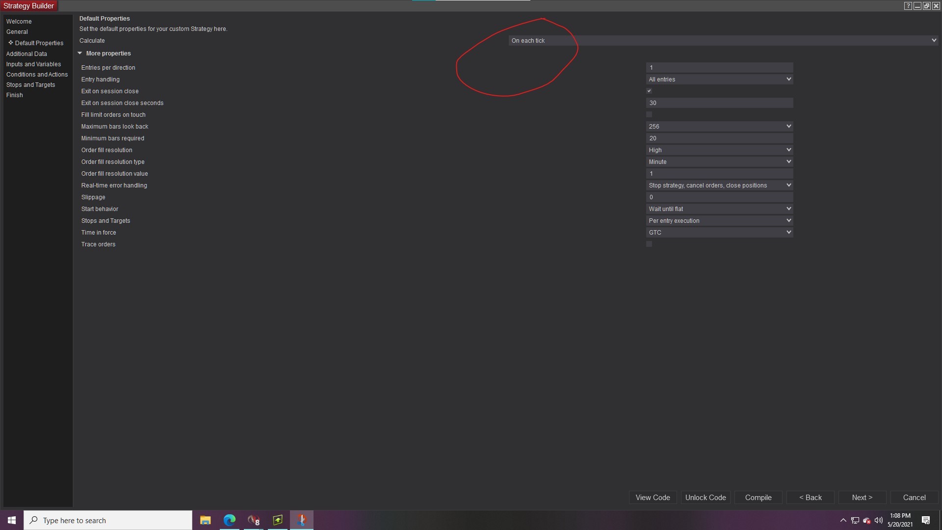The image size is (942, 530).
Task: Open Microsoft Edge from the taskbar
Action: pos(229,520)
